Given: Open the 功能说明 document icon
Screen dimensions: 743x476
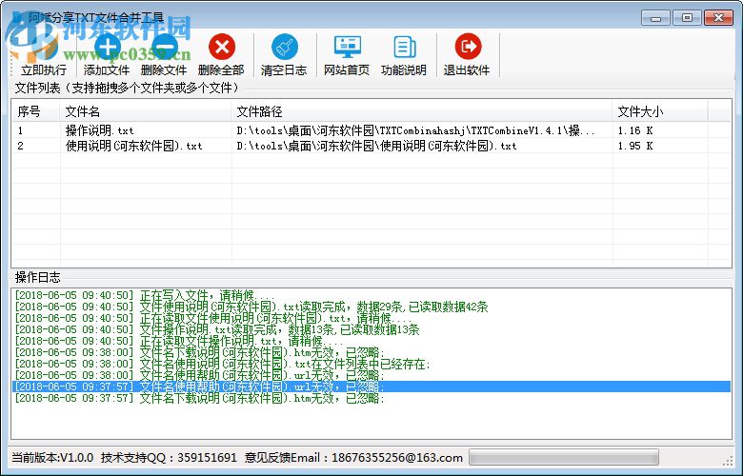Looking at the screenshot, I should [404, 47].
